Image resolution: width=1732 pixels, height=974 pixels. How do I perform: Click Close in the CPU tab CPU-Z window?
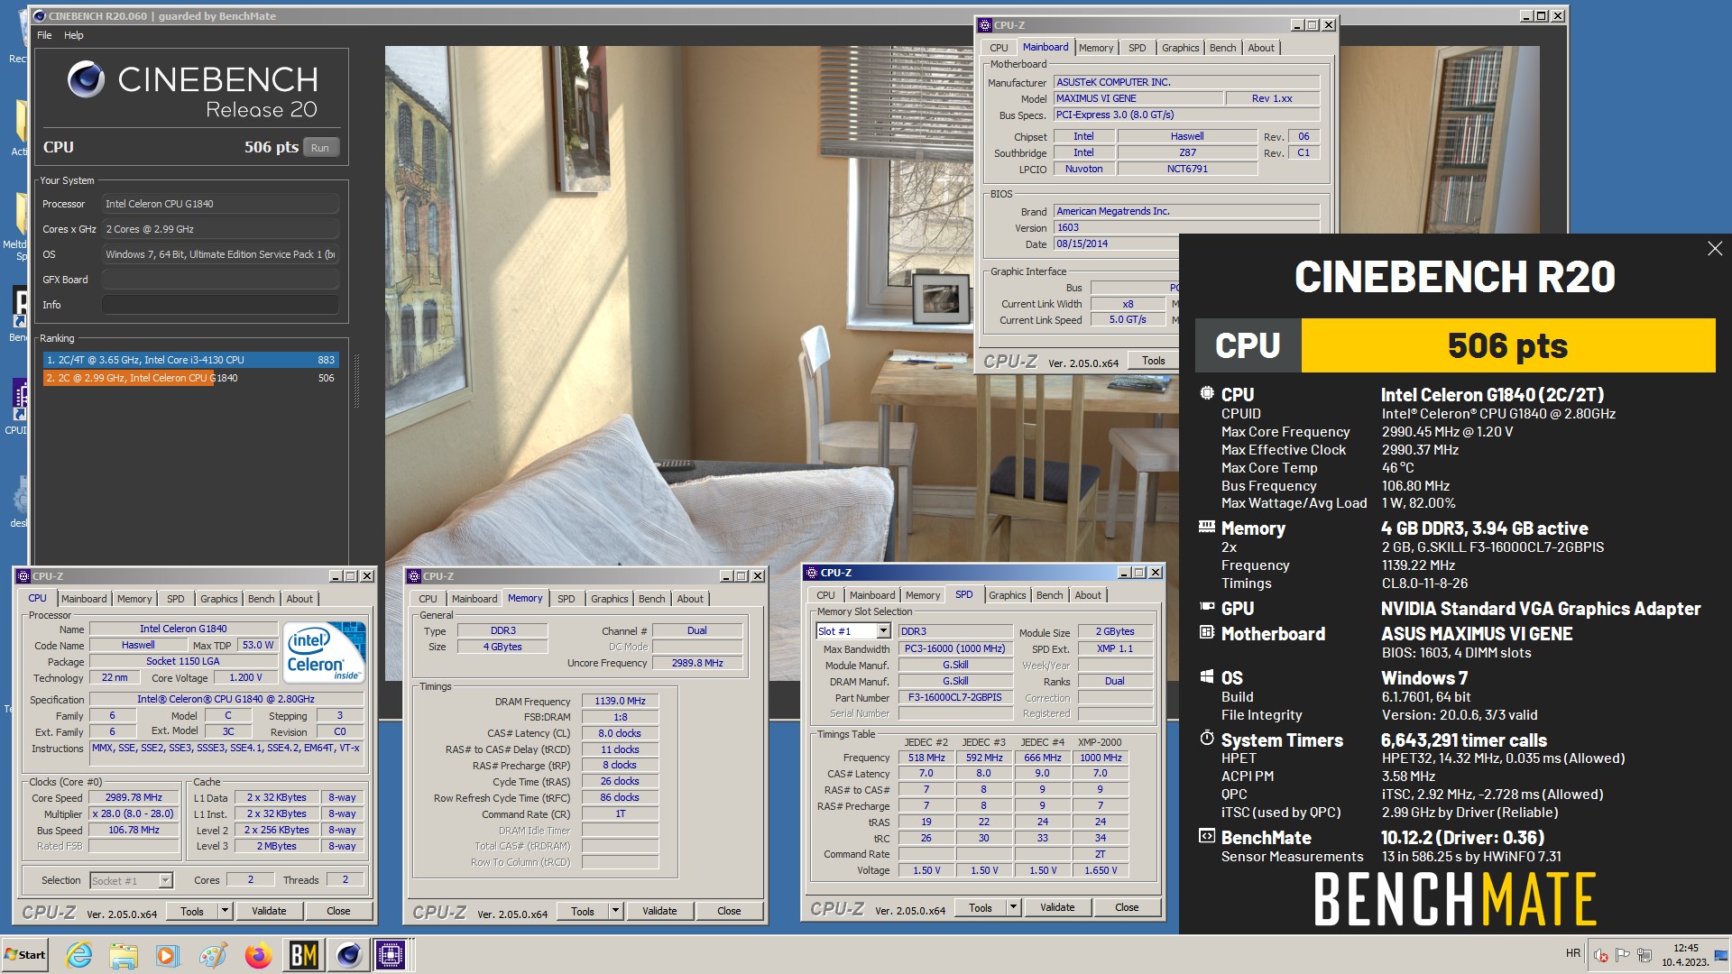click(x=338, y=912)
